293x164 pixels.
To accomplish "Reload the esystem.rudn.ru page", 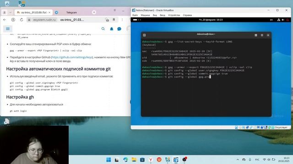I will (x=22, y=20).
